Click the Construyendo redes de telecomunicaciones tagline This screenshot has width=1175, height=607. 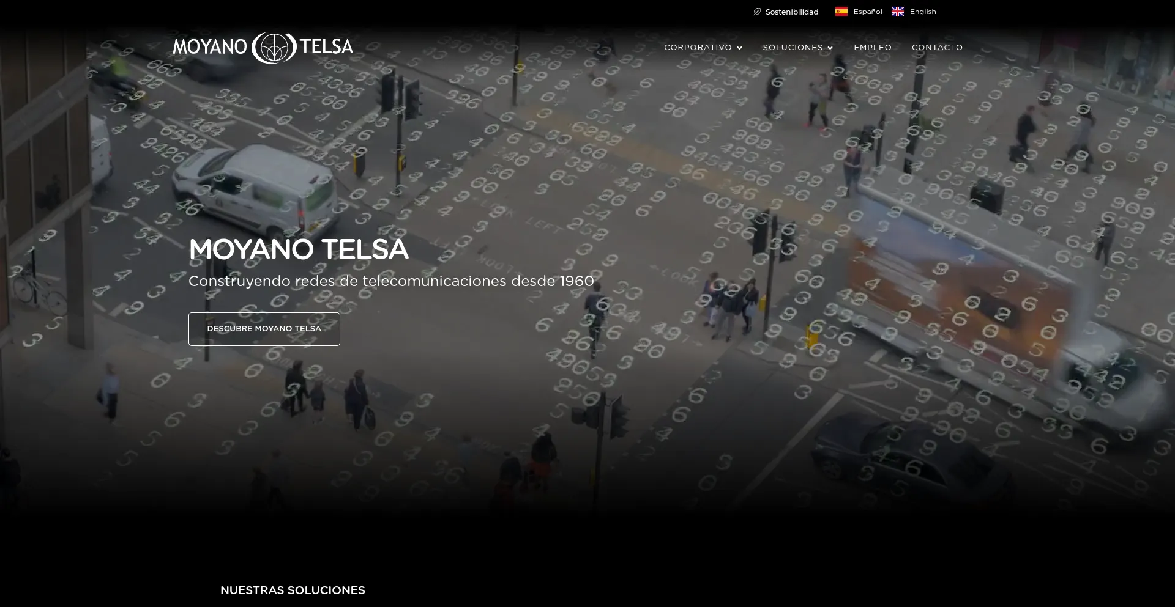391,281
